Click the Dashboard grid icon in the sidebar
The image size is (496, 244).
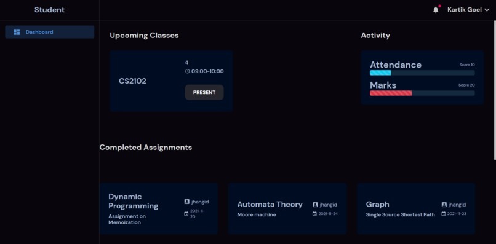pyautogui.click(x=17, y=32)
